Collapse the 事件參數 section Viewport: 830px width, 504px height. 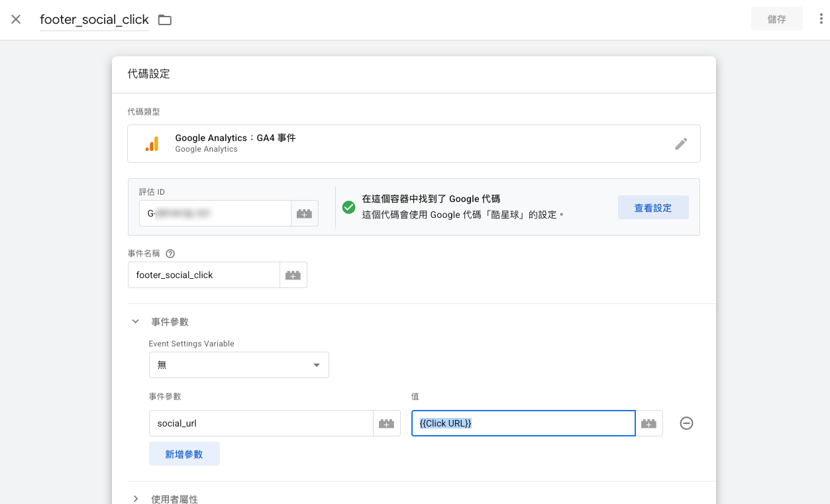click(x=135, y=321)
